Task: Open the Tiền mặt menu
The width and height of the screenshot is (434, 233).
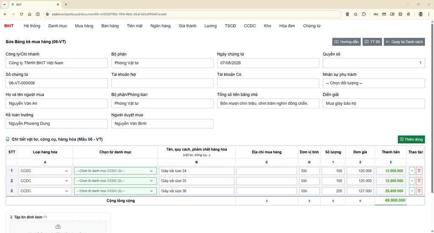Action: (x=135, y=26)
